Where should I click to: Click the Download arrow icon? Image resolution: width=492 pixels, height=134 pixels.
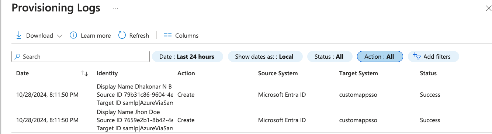coord(18,35)
